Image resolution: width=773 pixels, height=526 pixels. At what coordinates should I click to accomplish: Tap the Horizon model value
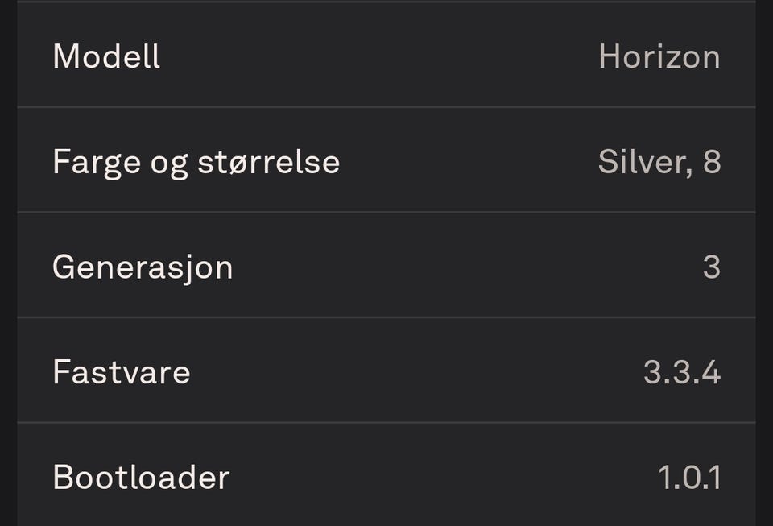click(659, 56)
